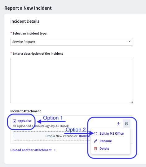Click the Incident Details section heading

(25, 21)
